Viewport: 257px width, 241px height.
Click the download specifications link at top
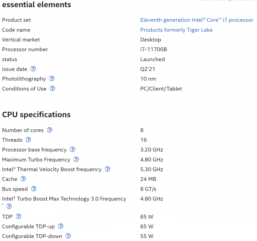228,1
